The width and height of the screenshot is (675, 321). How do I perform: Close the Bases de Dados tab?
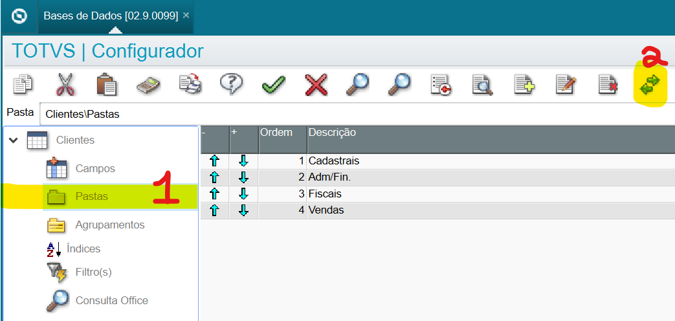click(x=186, y=16)
